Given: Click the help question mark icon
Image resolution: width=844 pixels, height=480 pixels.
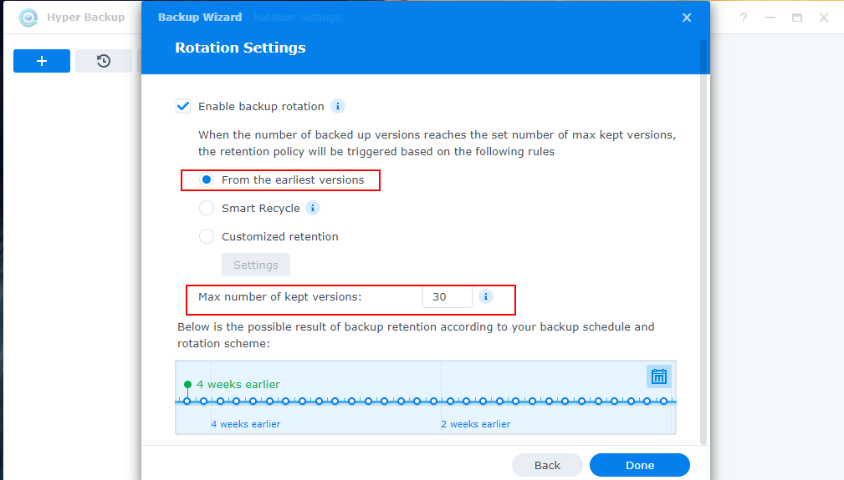Looking at the screenshot, I should click(744, 18).
